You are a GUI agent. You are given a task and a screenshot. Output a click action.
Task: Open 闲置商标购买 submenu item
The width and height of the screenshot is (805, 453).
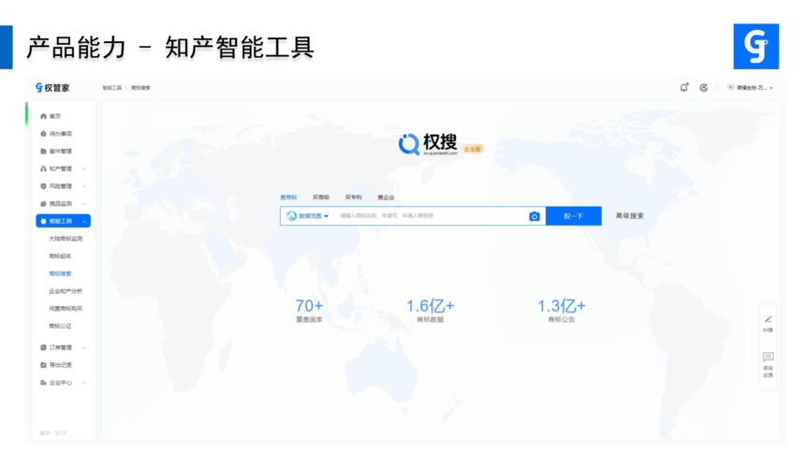coord(66,308)
